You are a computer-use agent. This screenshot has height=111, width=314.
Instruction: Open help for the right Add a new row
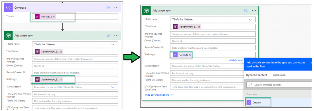click(246, 10)
